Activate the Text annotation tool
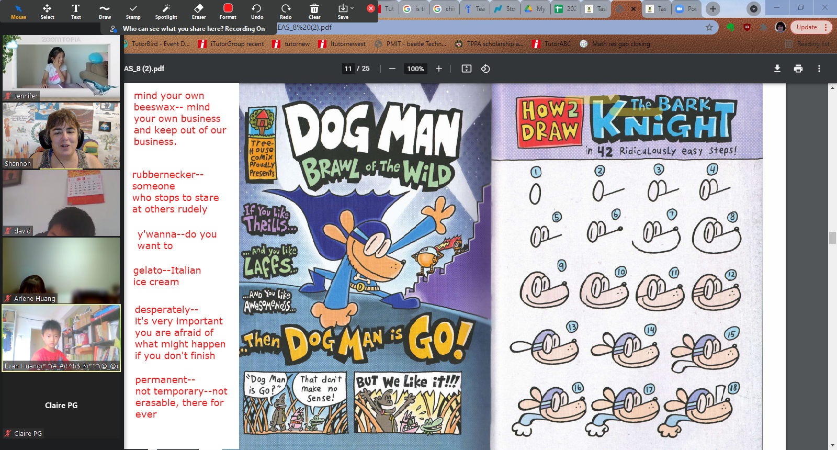Viewport: 837px width, 450px height. coord(76,11)
